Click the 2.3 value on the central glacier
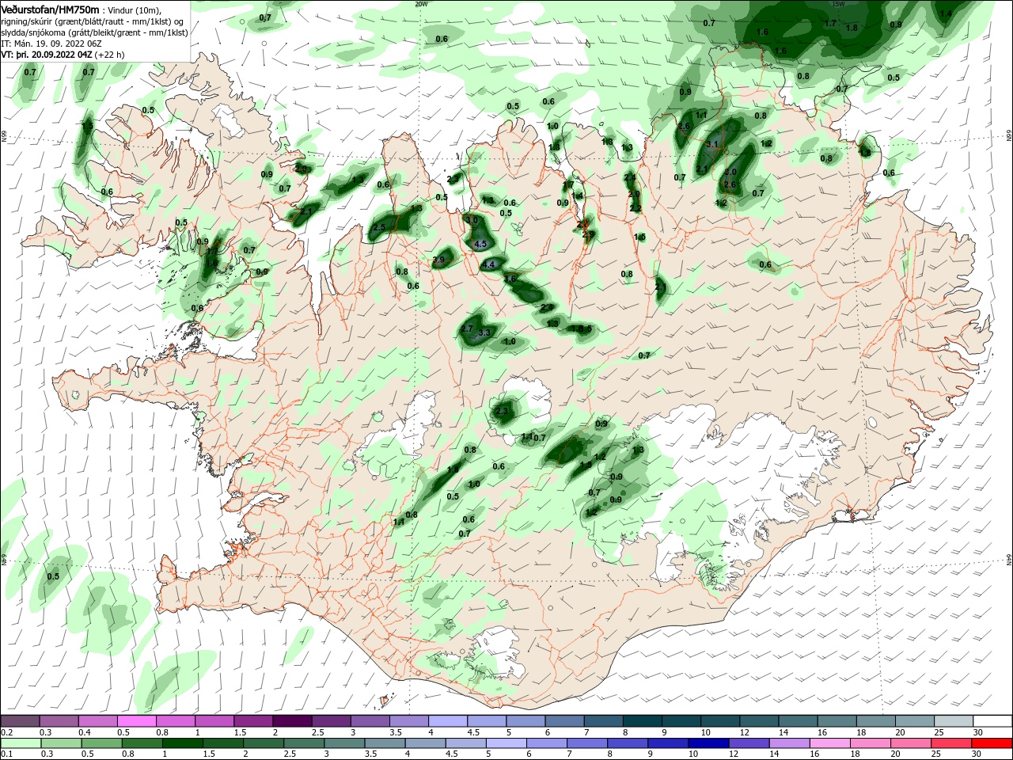Image resolution: width=1013 pixels, height=760 pixels. [502, 411]
